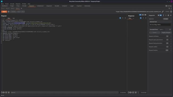Image resolution: width=173 pixels, height=97 pixels.
Task: Toggle the HTTP/2 protocol indicator
Action: pyautogui.click(x=167, y=12)
